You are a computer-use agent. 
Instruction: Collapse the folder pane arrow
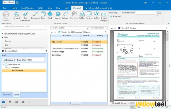coord(46,27)
